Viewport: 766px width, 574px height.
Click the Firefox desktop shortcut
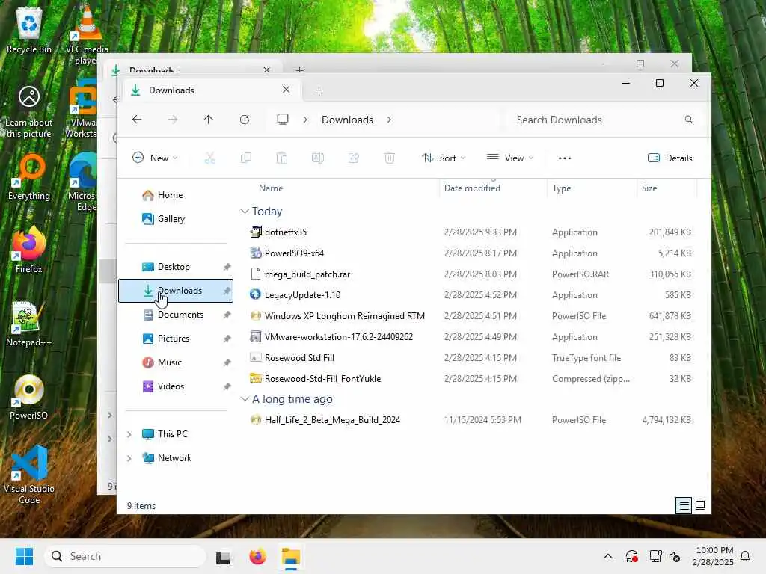coord(29,250)
